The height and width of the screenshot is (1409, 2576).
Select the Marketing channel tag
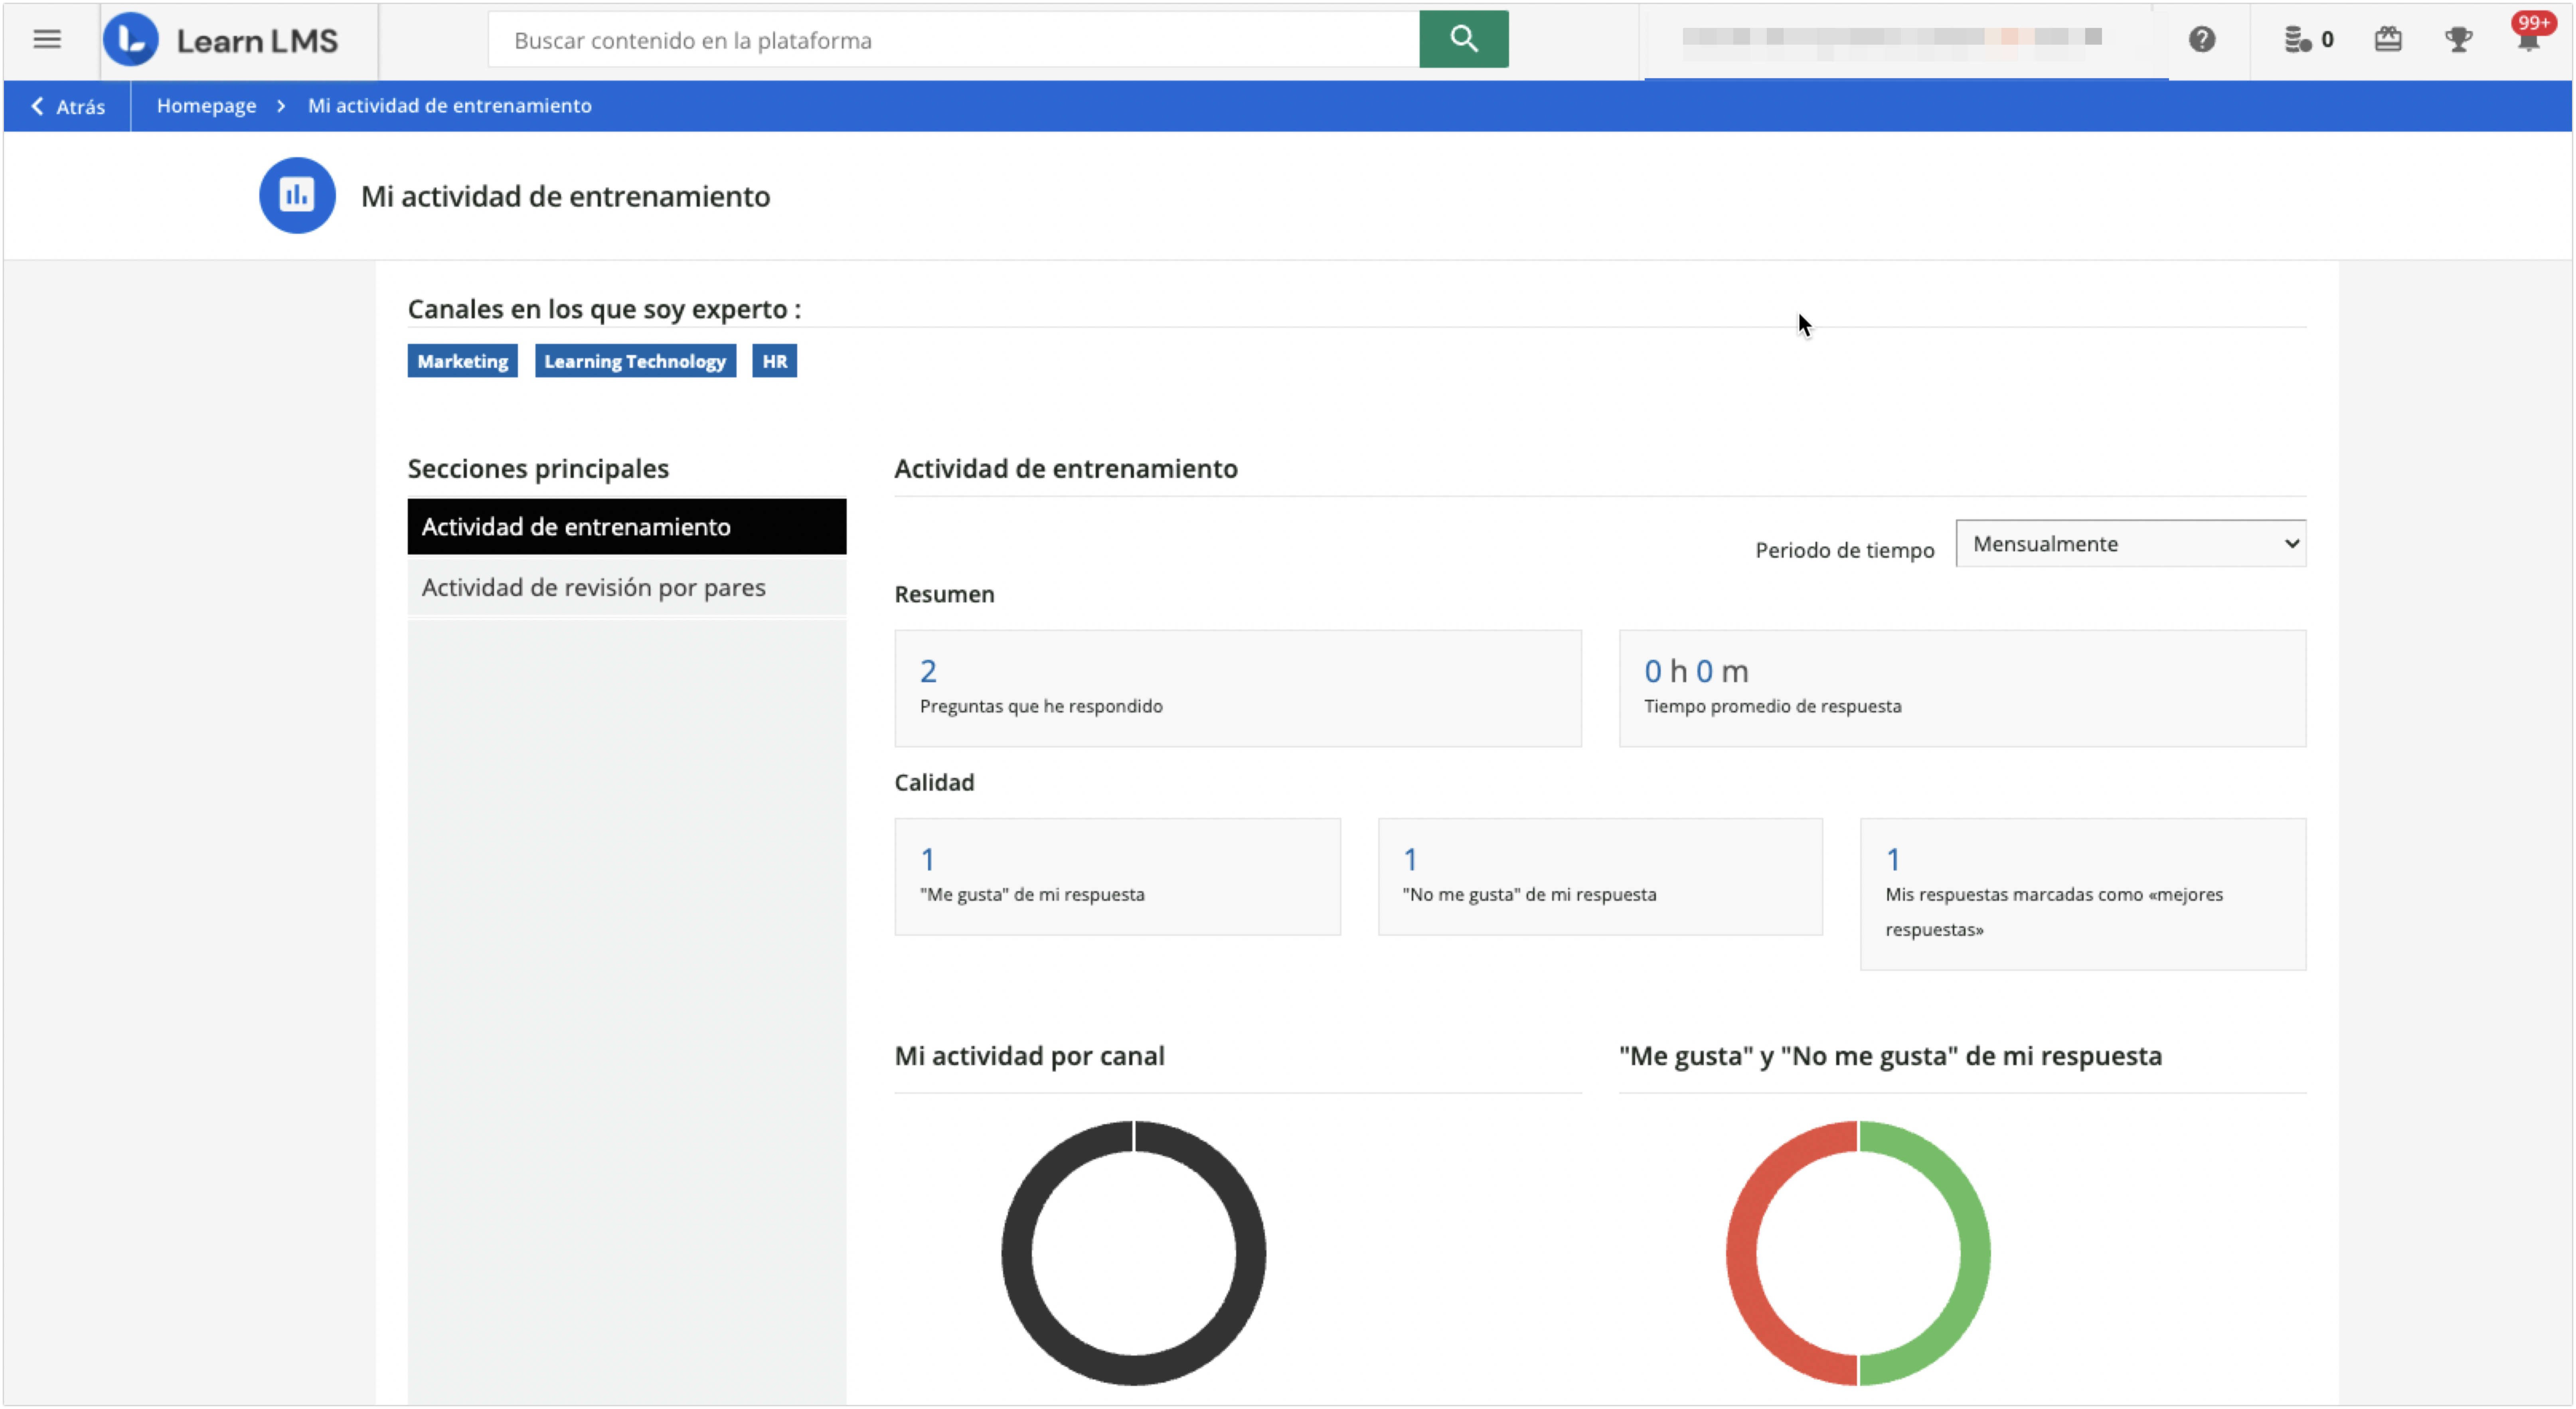pos(462,361)
